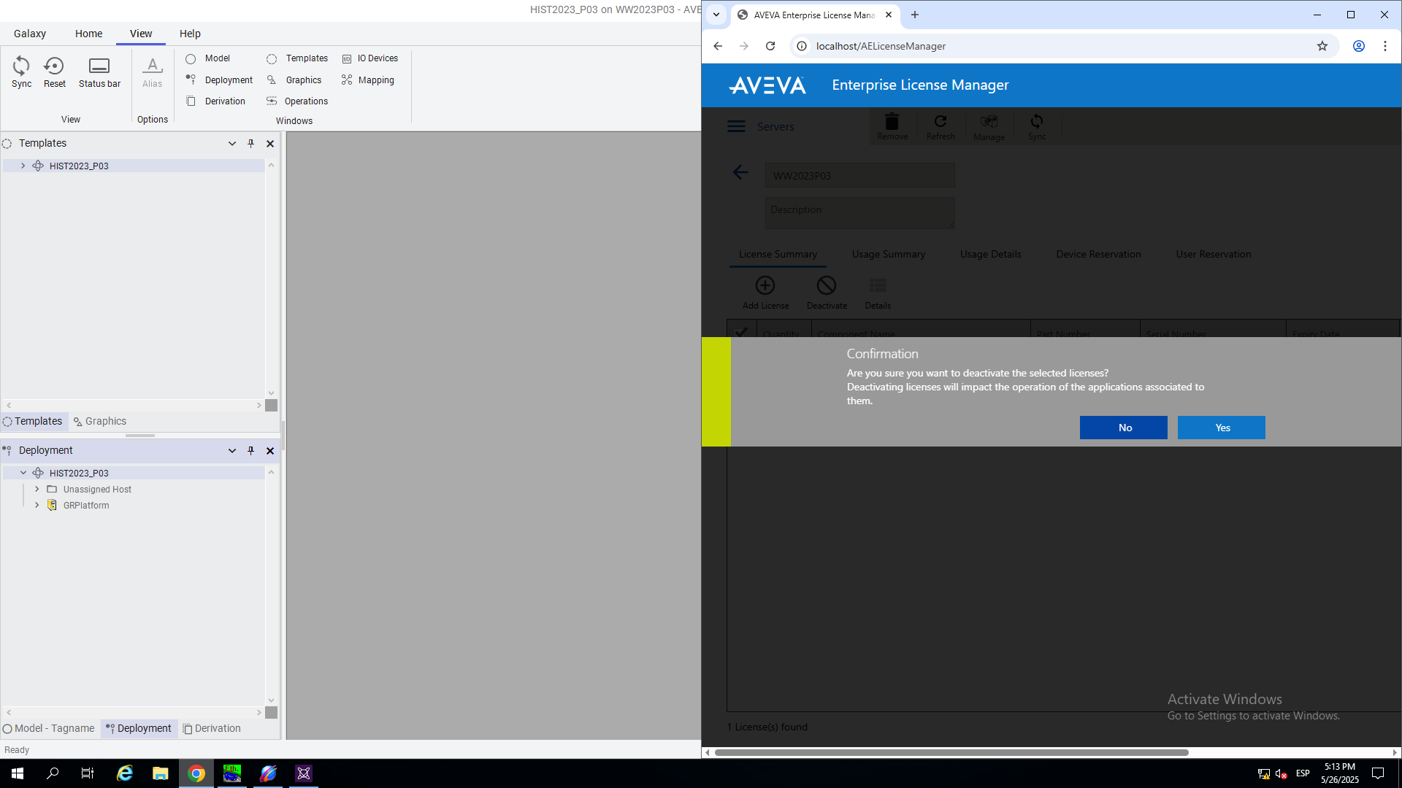Click the Sync icon in View ribbon
This screenshot has height=788, width=1402.
click(x=21, y=72)
